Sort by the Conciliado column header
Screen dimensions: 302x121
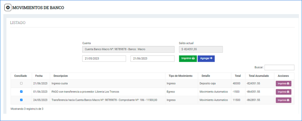tap(21, 76)
